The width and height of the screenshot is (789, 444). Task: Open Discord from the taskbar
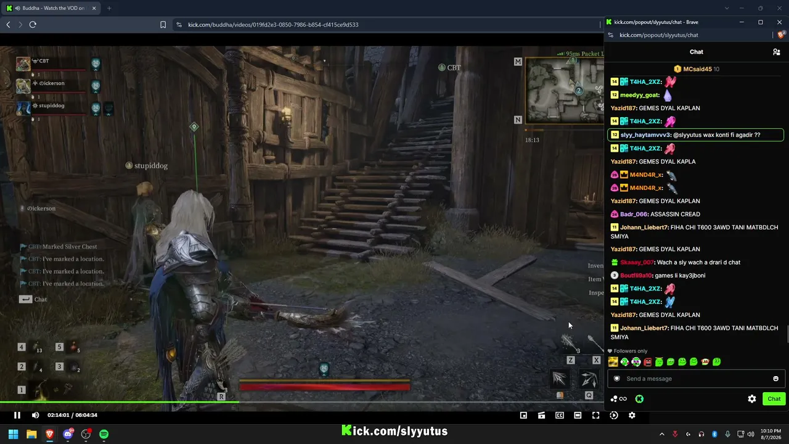(x=68, y=434)
